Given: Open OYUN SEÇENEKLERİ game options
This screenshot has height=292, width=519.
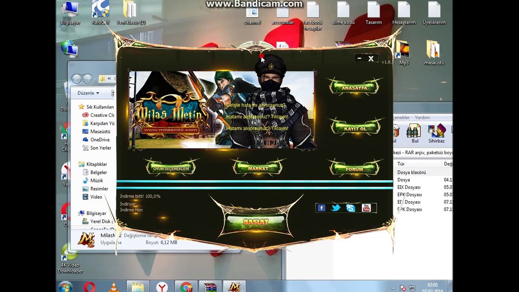Looking at the screenshot, I should tap(171, 168).
